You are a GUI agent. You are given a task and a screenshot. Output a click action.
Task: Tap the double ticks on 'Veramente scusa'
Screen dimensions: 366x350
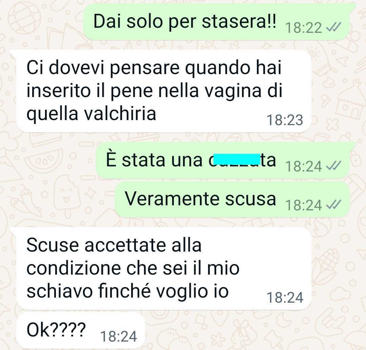[x=334, y=205]
